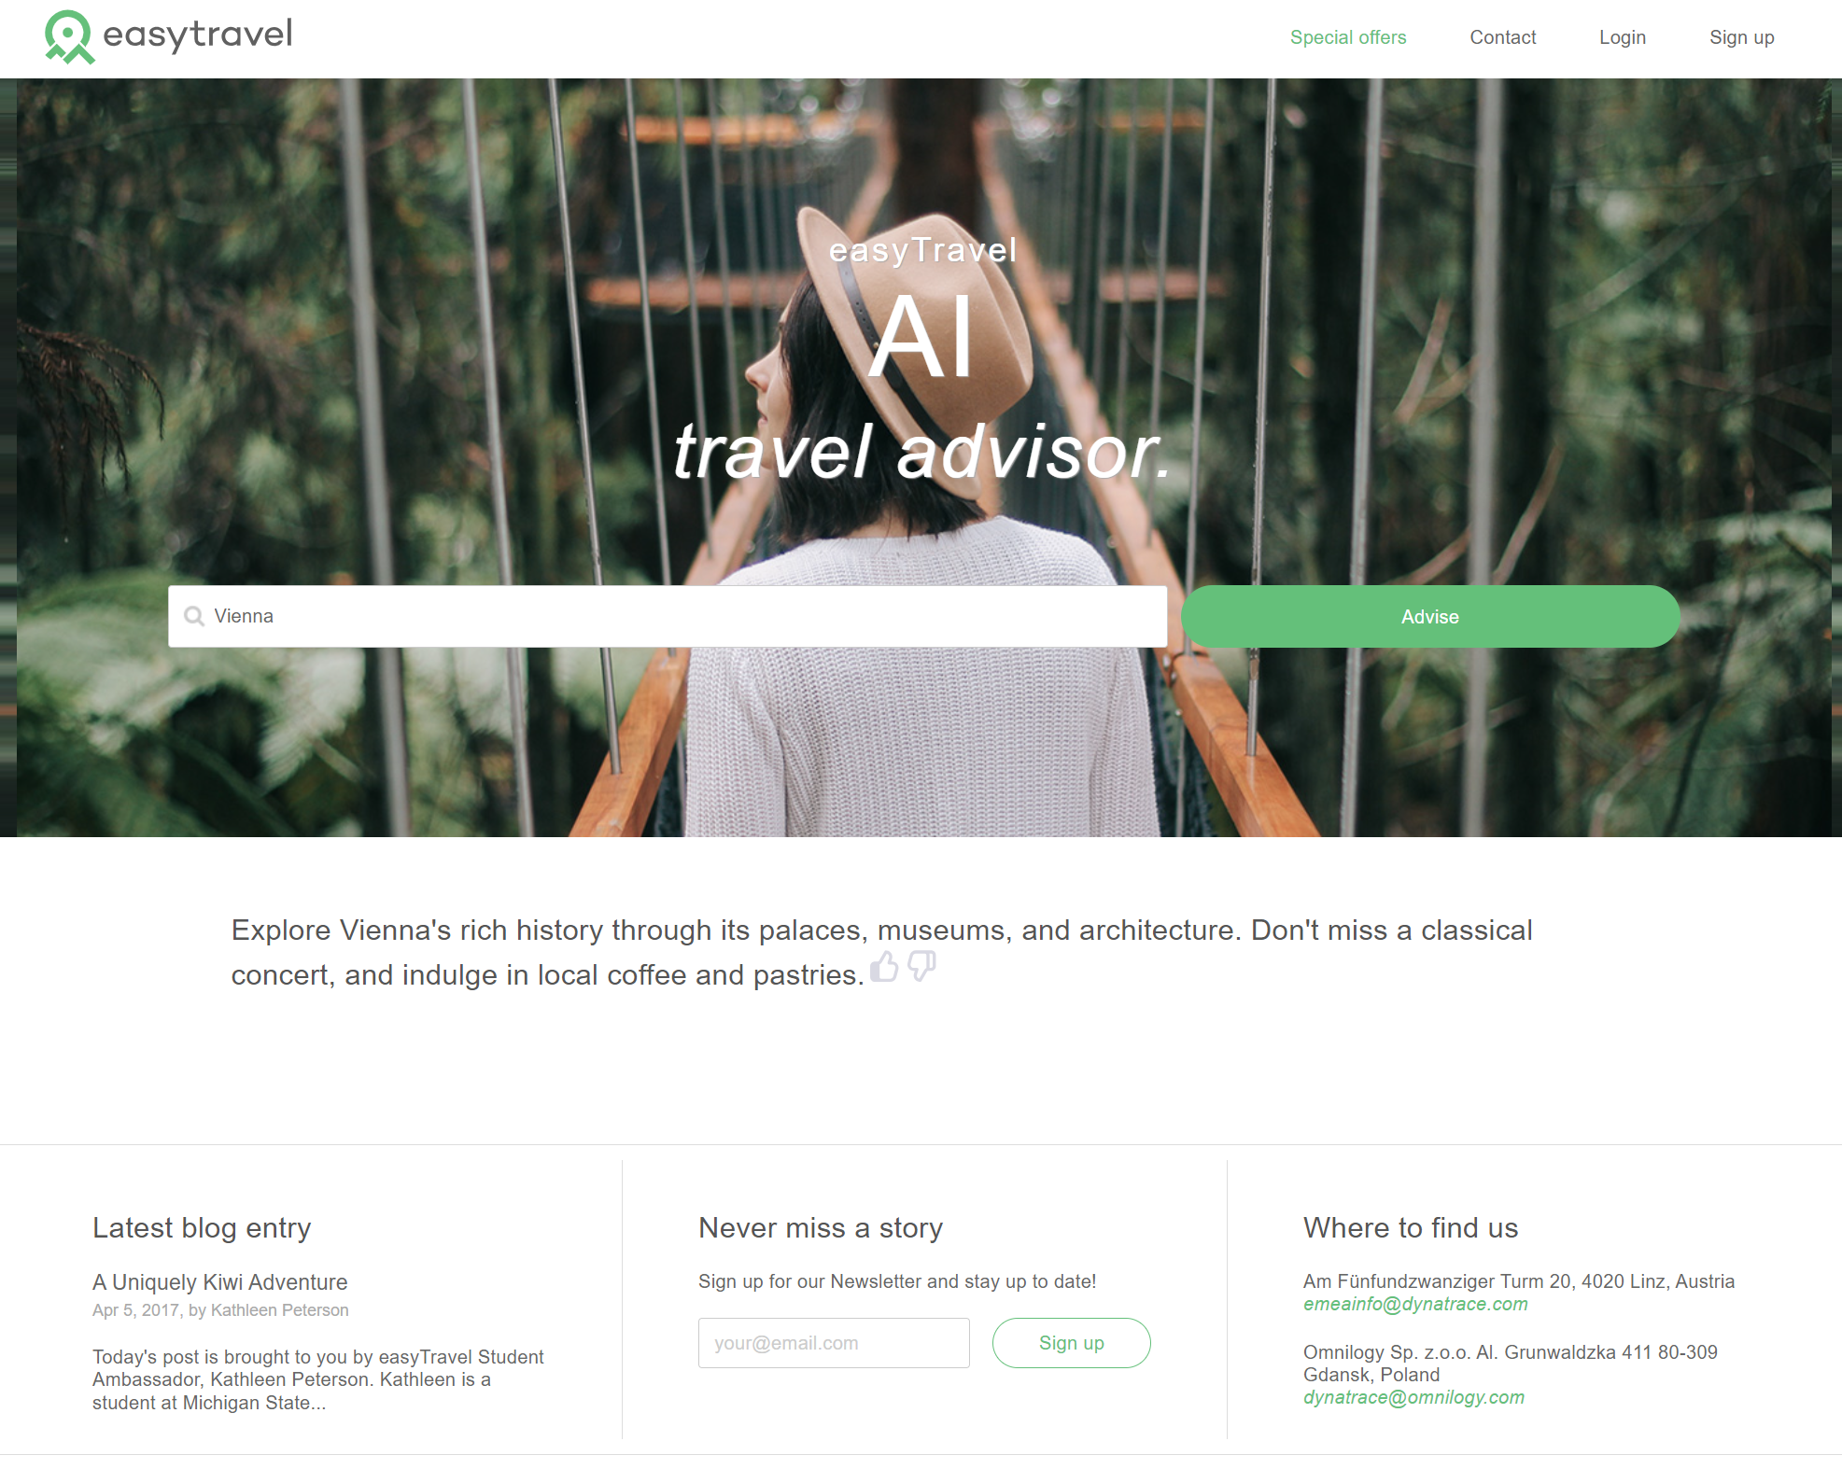This screenshot has height=1483, width=1842.
Task: Click the email input field icon
Action: (834, 1344)
